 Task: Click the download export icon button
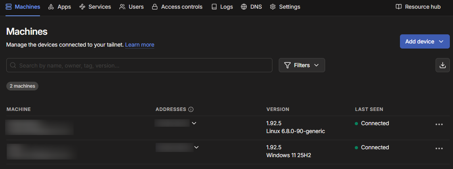[x=443, y=65]
